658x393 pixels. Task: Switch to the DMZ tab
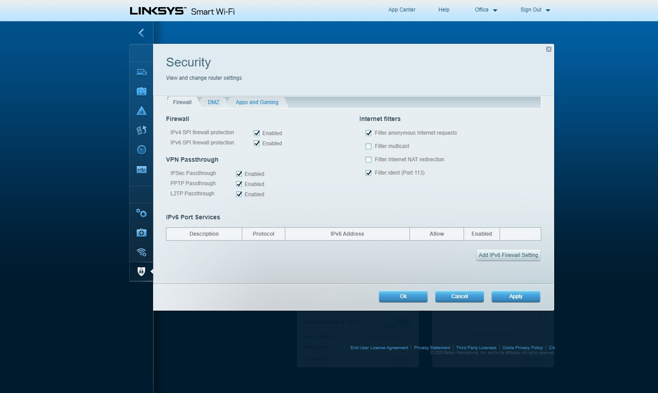[213, 102]
